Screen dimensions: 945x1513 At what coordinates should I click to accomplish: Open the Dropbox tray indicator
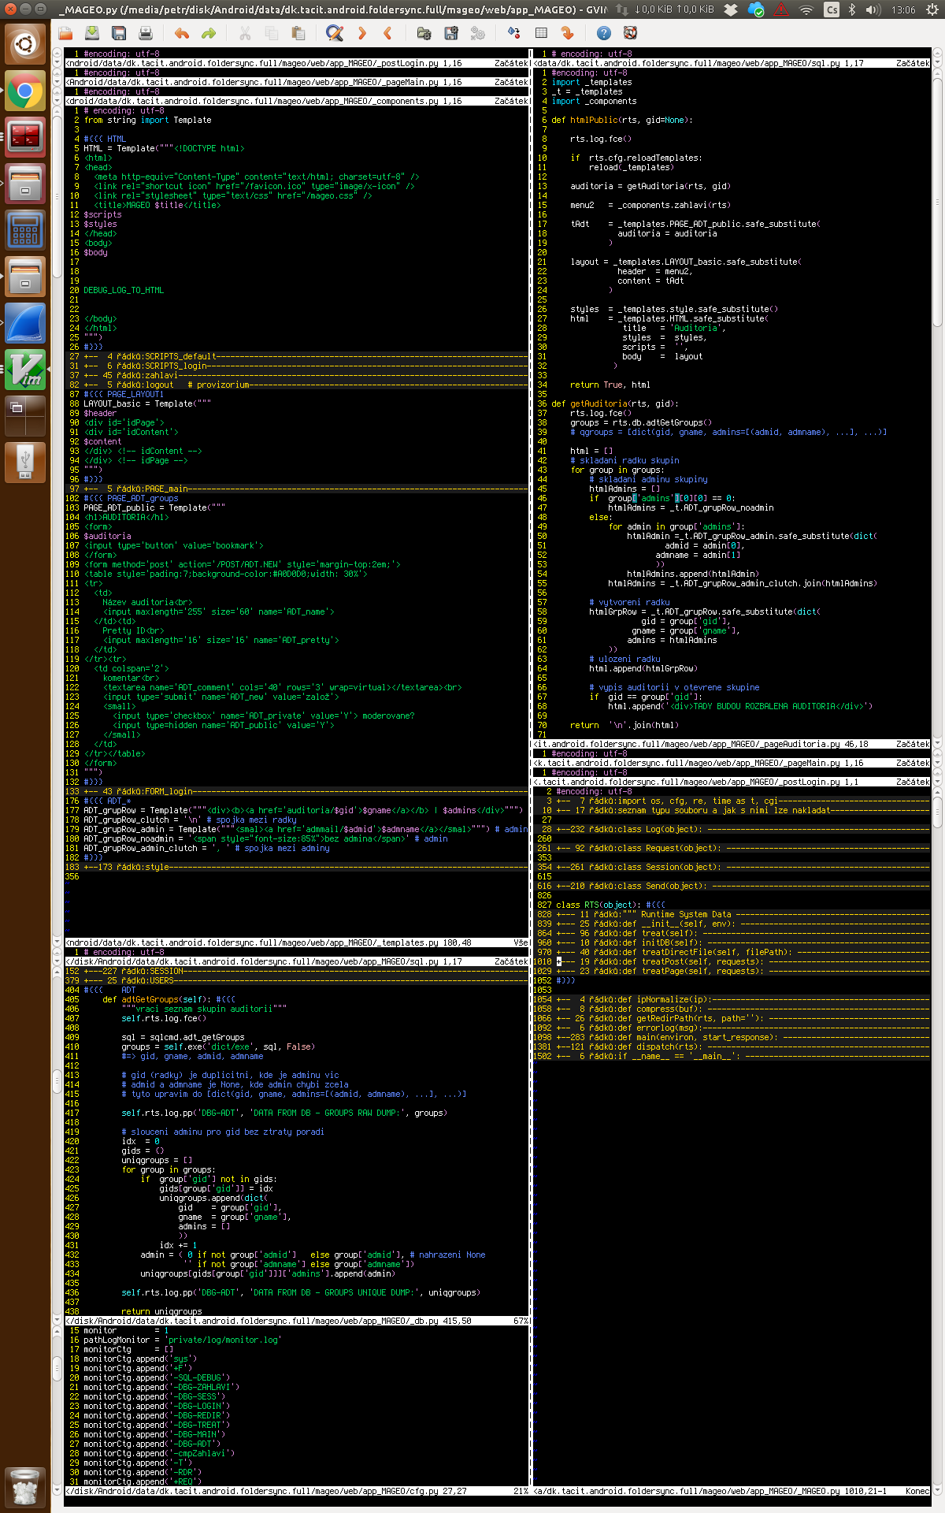[x=731, y=9]
